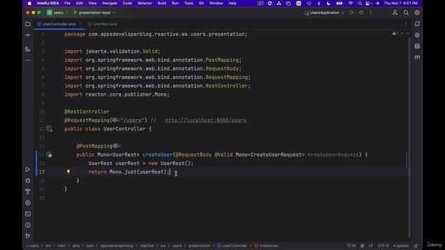Click the editor vertical scrollbar

[410, 137]
